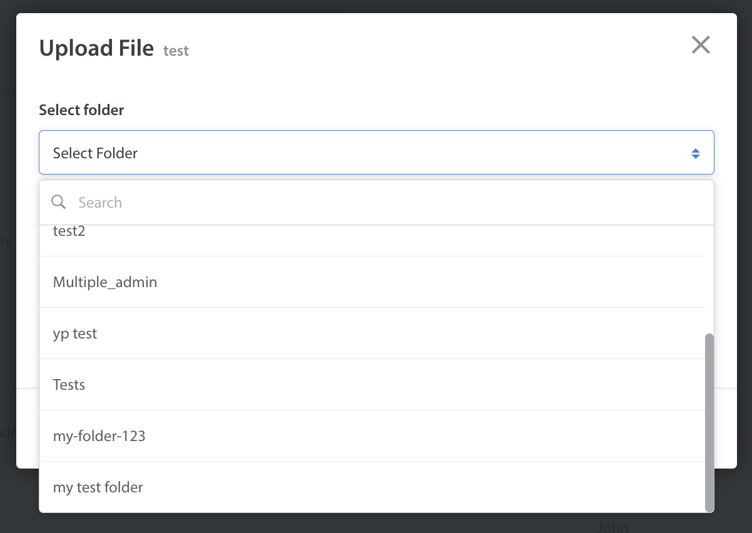This screenshot has width=752, height=533.
Task: Choose the my-folder-123 option
Action: click(99, 436)
